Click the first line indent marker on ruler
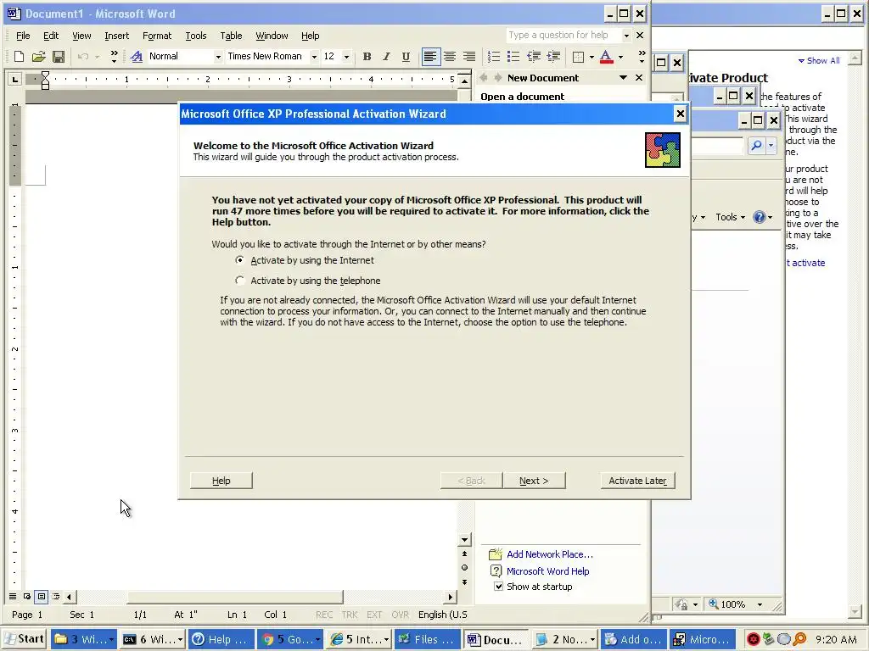Image resolution: width=869 pixels, height=651 pixels. [46, 75]
